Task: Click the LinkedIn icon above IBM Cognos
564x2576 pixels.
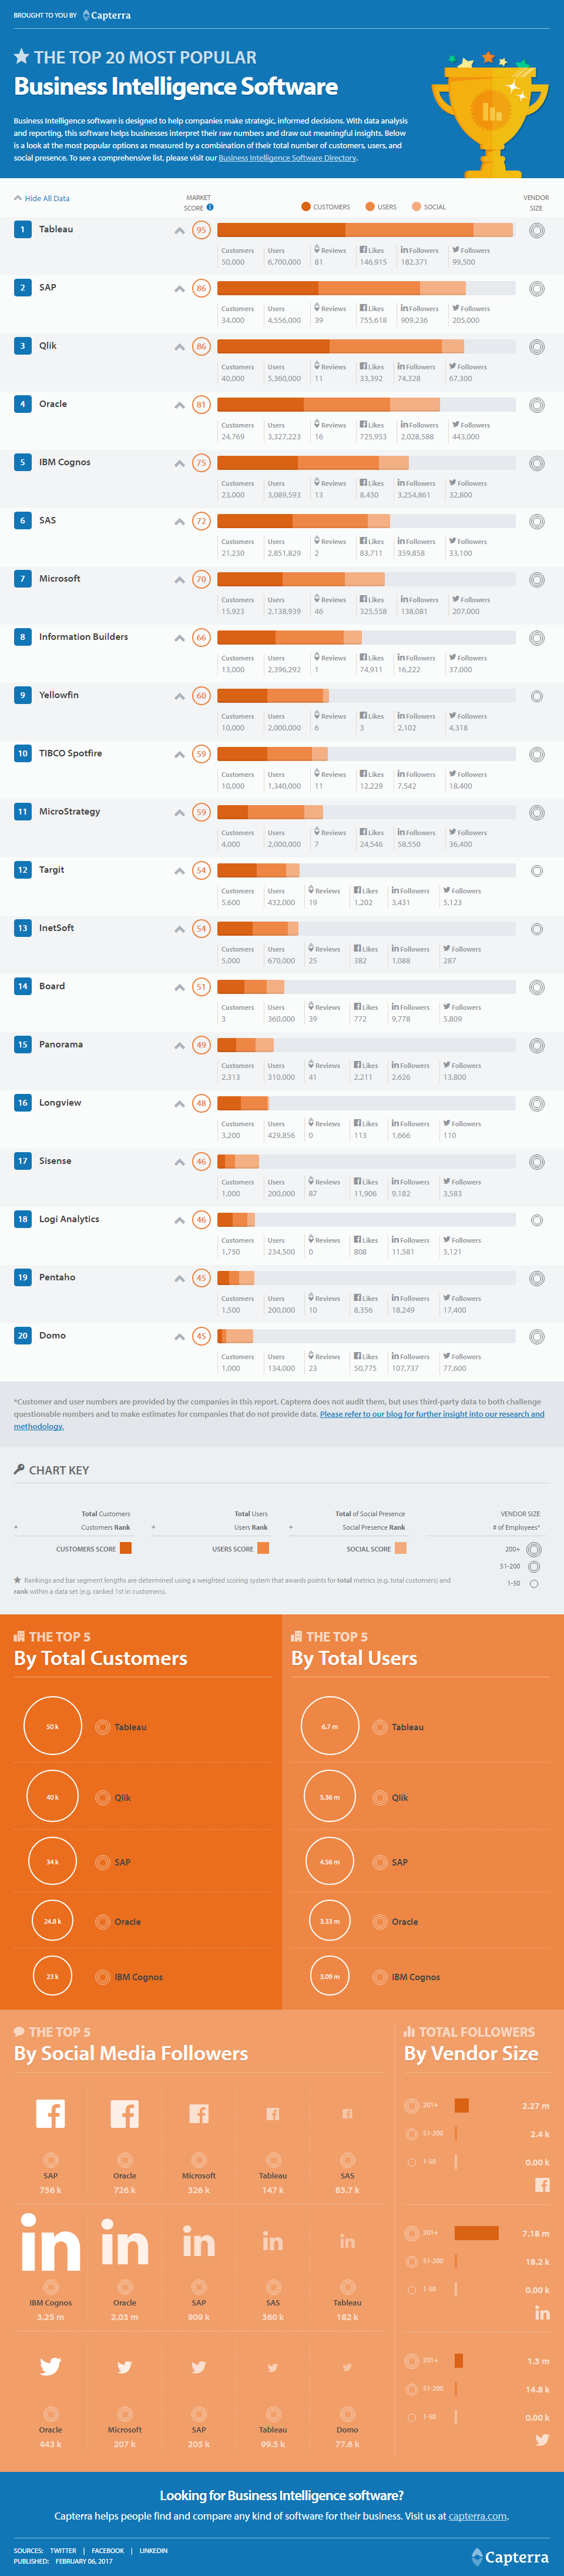Action: (50, 2243)
